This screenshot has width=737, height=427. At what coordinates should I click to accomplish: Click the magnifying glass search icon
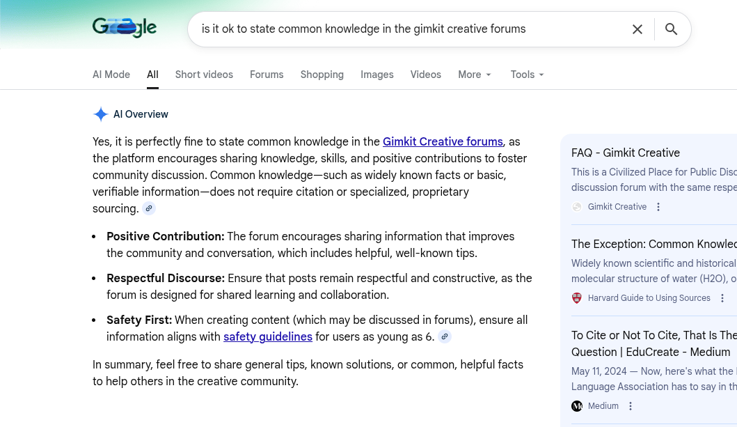point(671,29)
